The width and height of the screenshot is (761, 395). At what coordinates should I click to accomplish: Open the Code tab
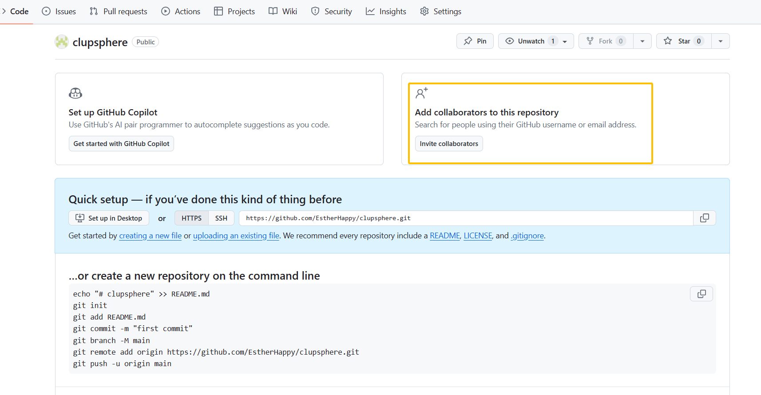16,12
